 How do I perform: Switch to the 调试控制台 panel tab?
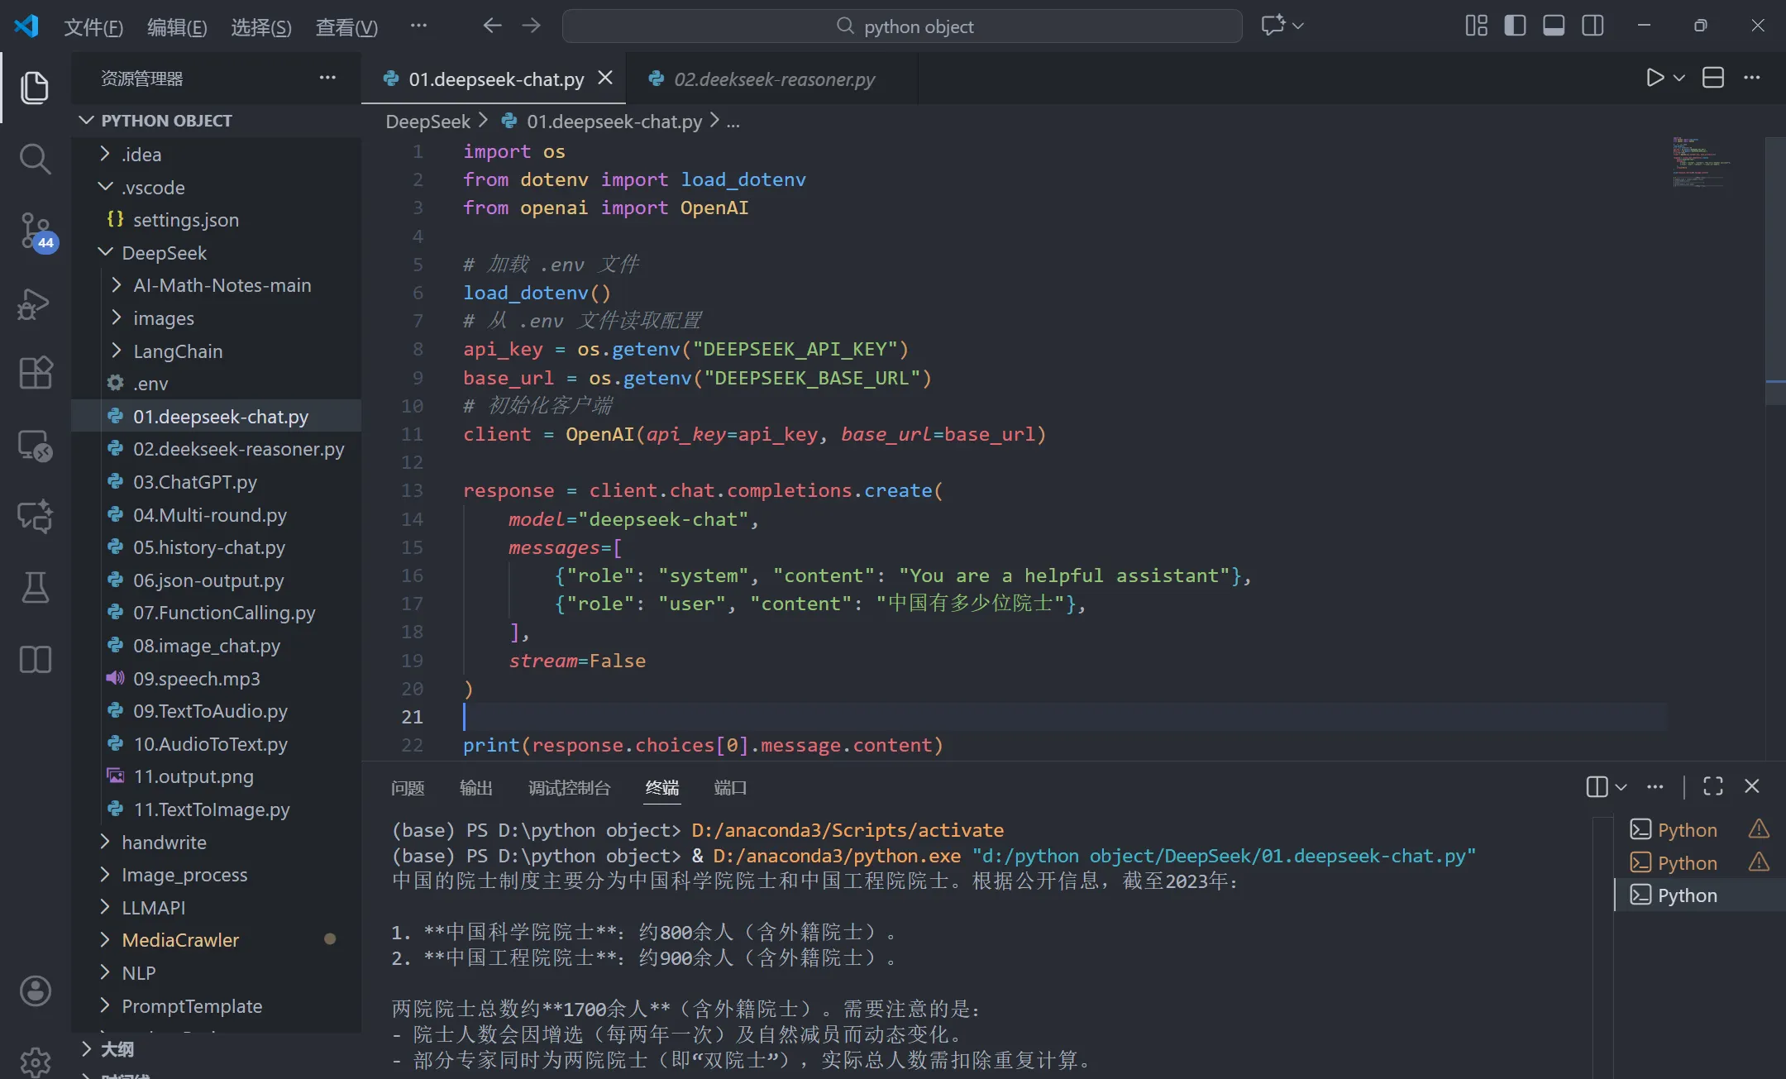coord(569,788)
